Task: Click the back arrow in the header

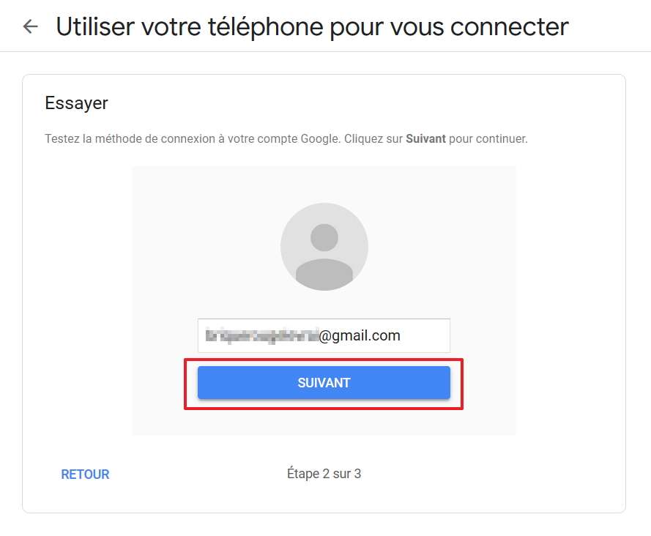Action: (x=30, y=27)
